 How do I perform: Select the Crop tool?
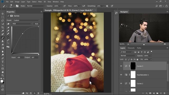pos(3,27)
